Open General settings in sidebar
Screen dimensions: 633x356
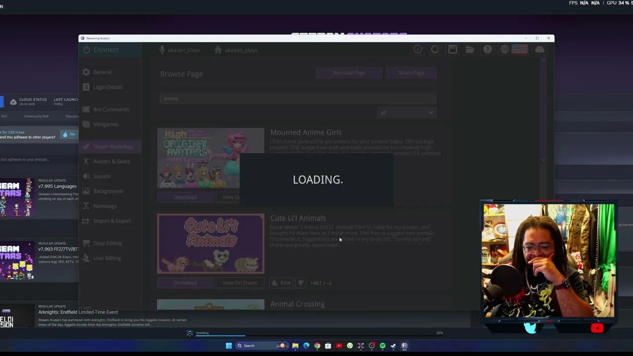pos(102,72)
